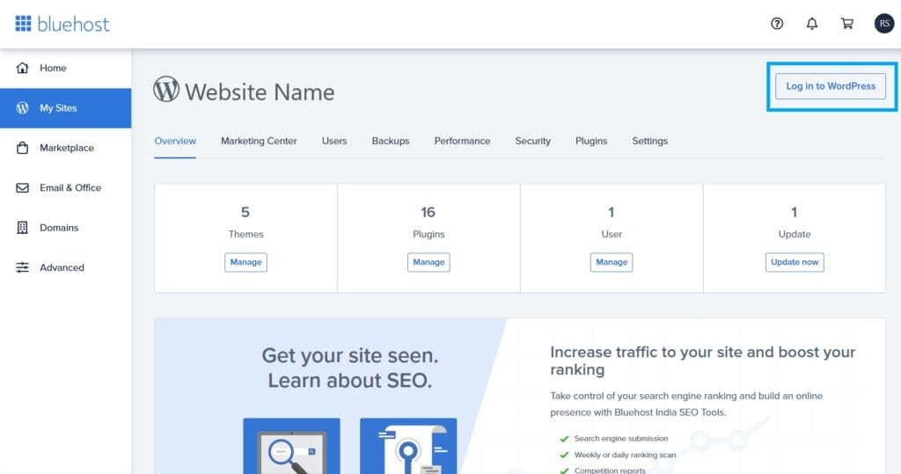Open the Settings tab
This screenshot has height=474, width=901.
click(x=649, y=141)
